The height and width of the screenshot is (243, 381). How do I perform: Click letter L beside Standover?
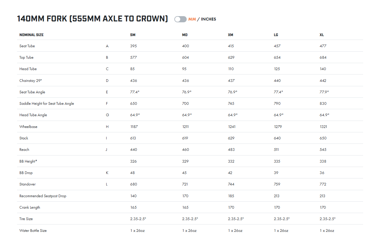pos(107,184)
